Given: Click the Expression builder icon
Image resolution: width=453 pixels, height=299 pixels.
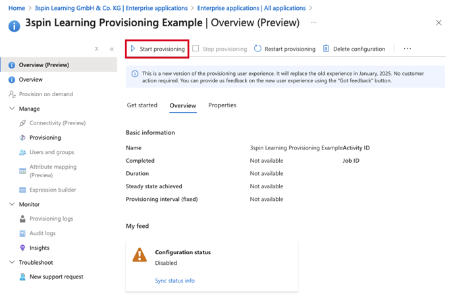Looking at the screenshot, I should [x=22, y=190].
